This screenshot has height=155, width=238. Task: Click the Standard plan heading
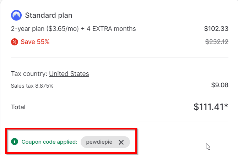point(48,15)
